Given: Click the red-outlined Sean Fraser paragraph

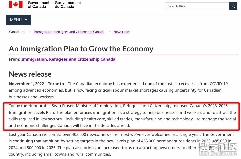Looking at the screenshot, I should 122,116.
